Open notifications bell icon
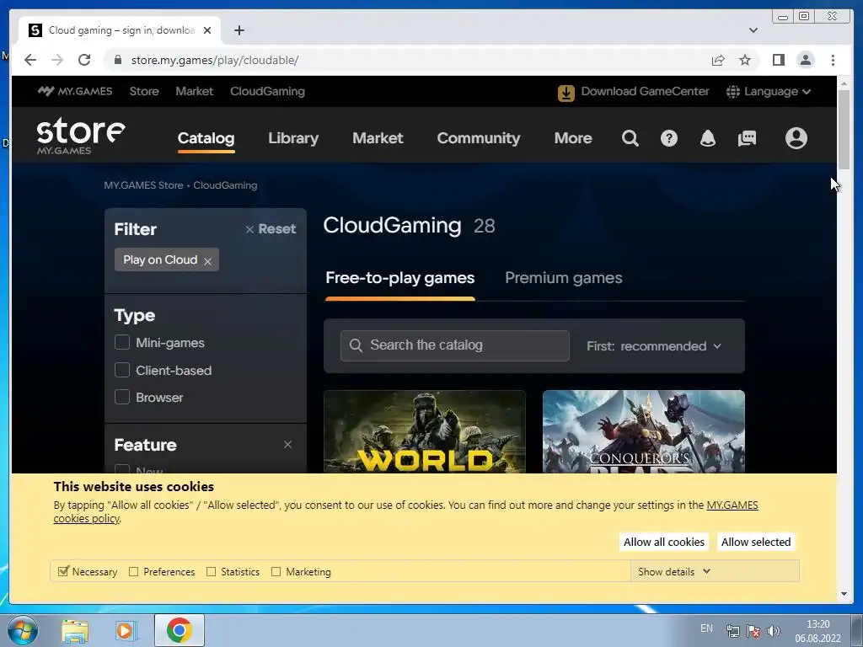 pos(708,138)
